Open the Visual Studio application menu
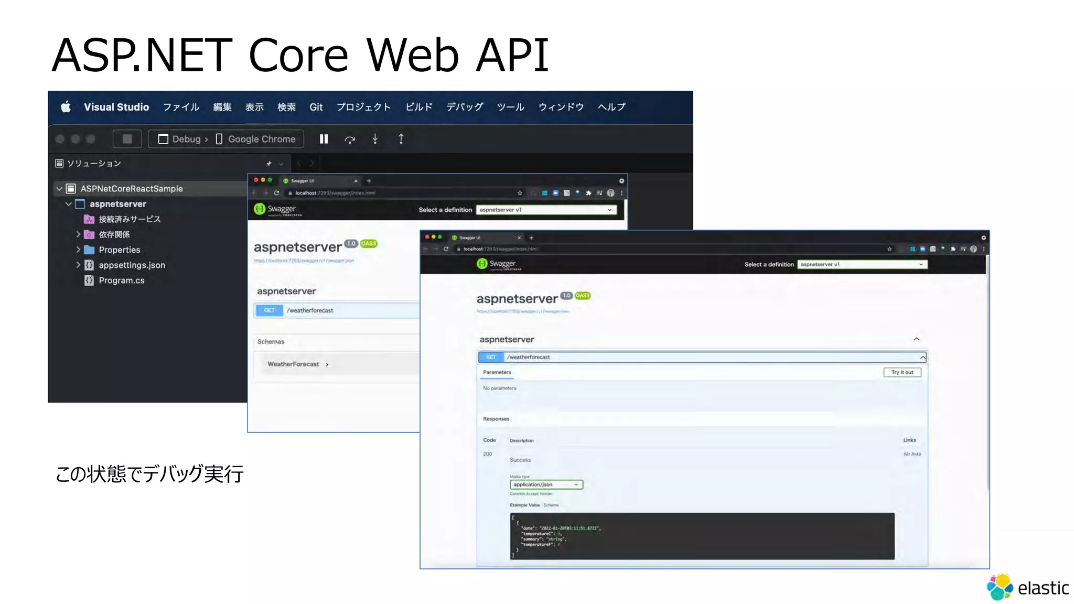Image resolution: width=1074 pixels, height=604 pixels. [x=116, y=107]
